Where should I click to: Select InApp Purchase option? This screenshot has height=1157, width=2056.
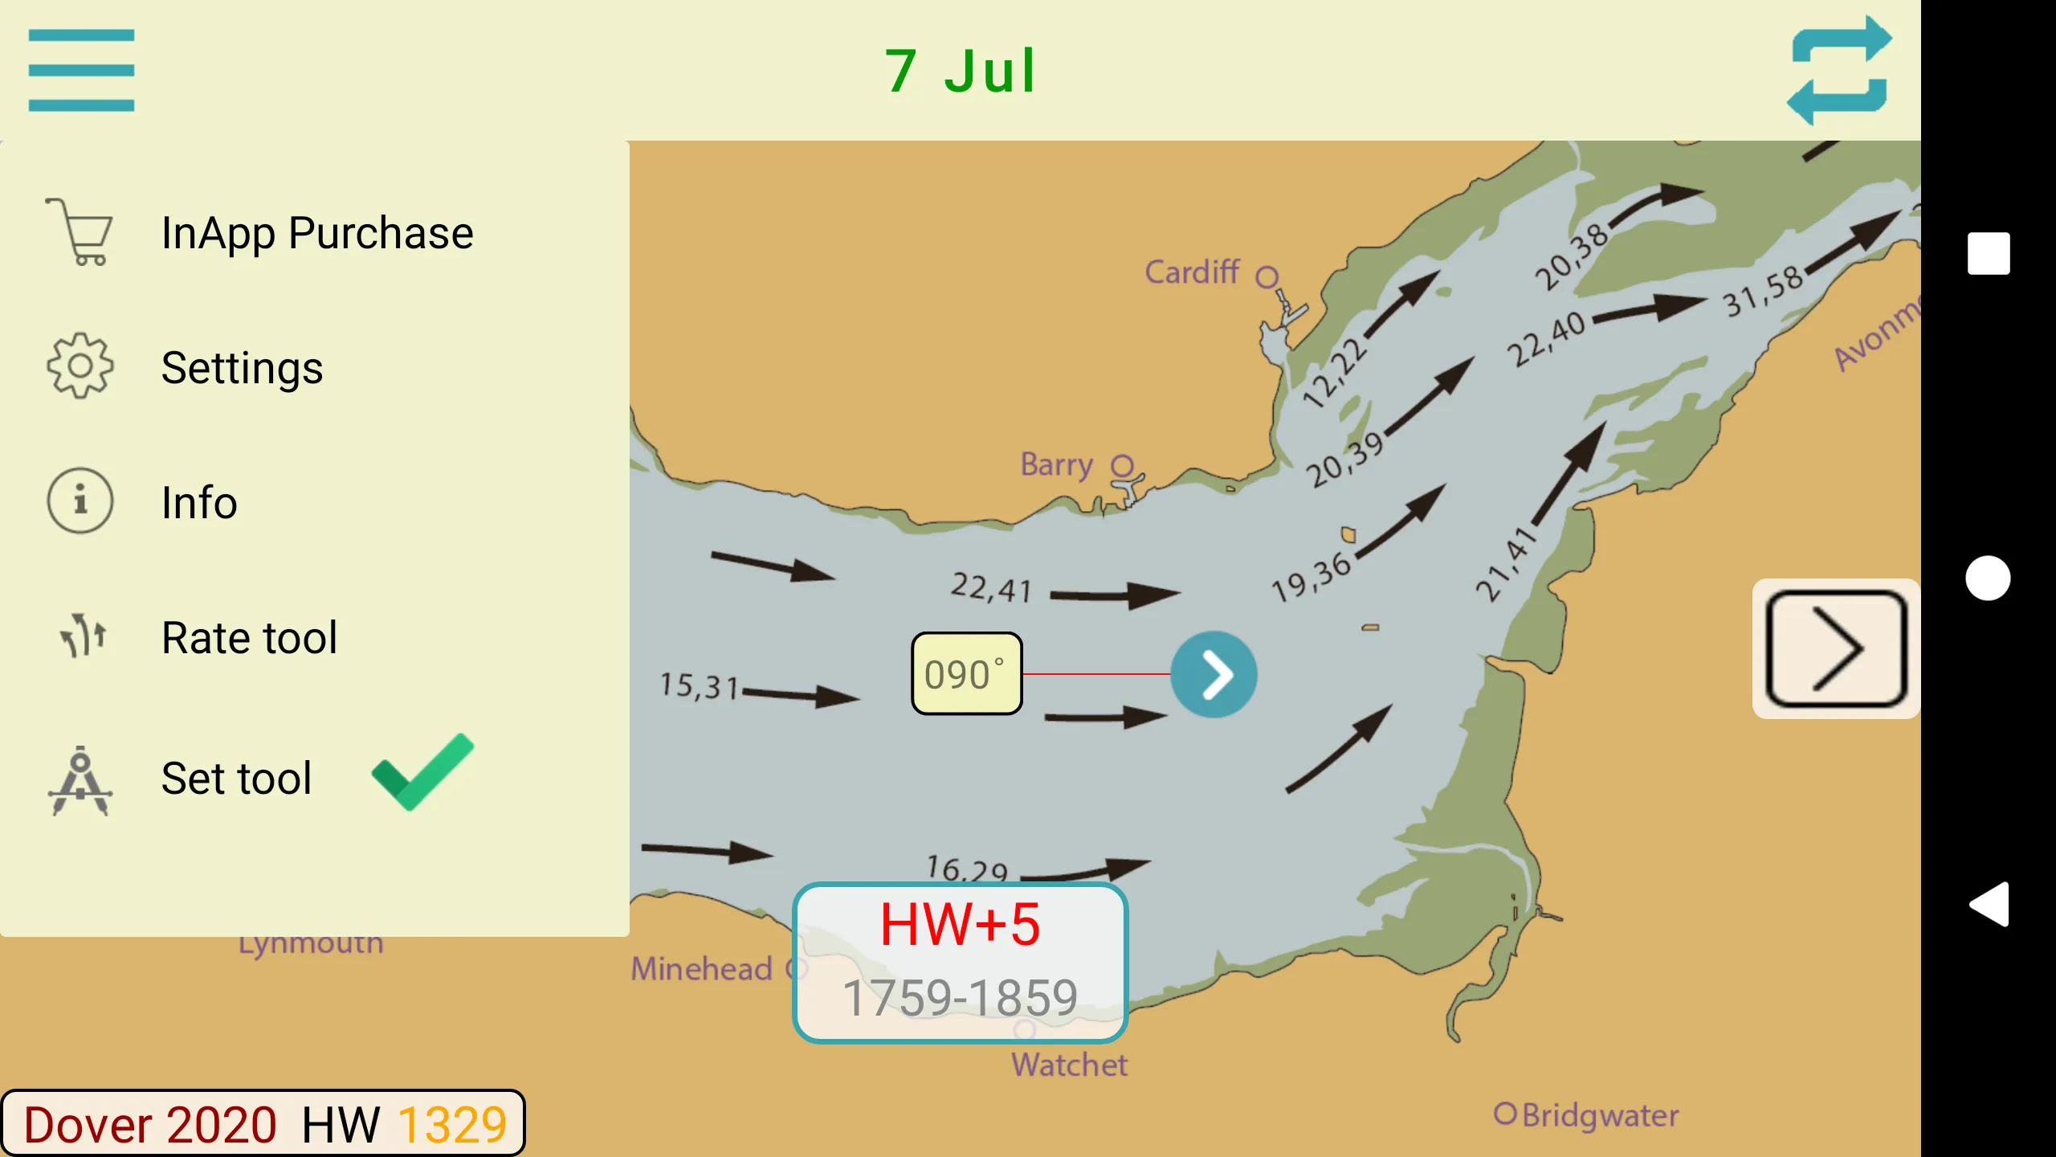coord(318,231)
